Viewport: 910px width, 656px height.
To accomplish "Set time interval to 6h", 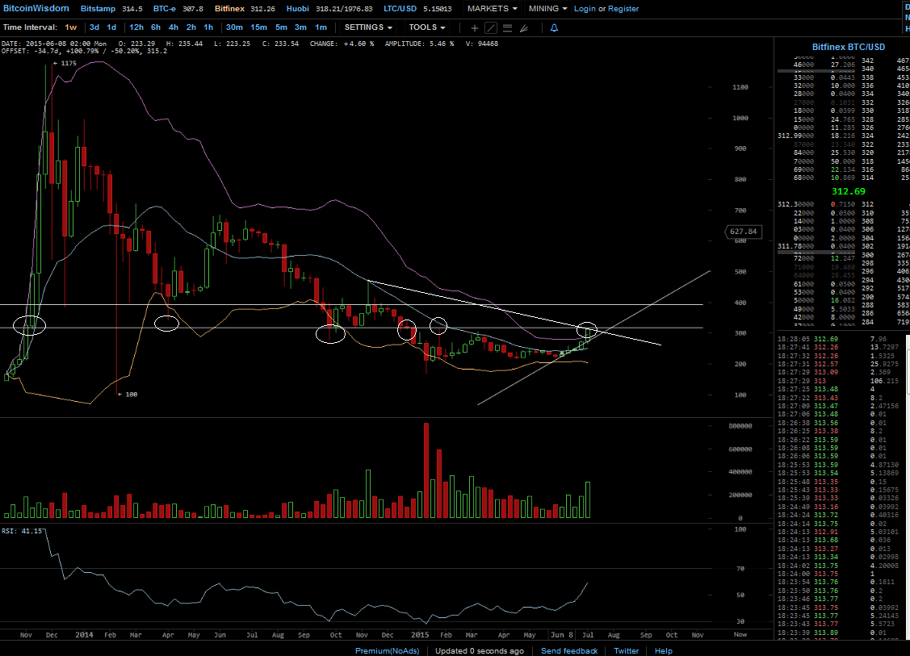I will [x=156, y=27].
